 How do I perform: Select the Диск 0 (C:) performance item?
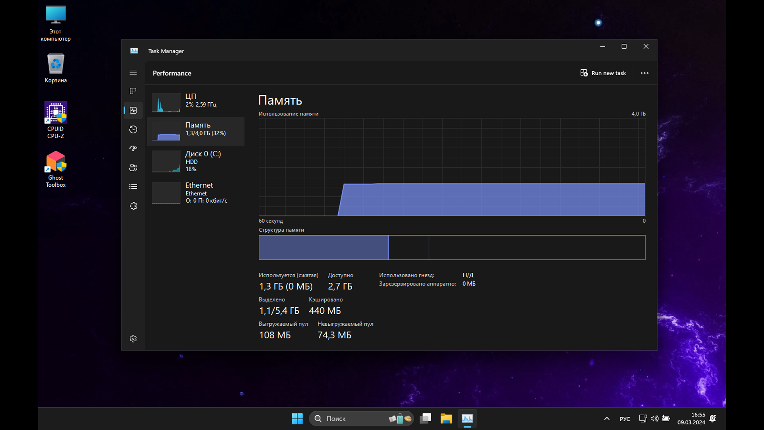coord(195,161)
